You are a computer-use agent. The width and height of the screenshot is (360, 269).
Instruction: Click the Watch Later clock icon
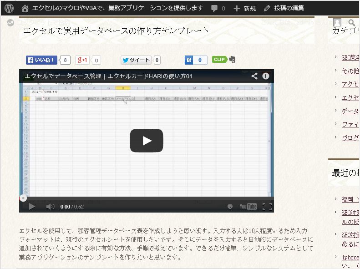coord(230,207)
